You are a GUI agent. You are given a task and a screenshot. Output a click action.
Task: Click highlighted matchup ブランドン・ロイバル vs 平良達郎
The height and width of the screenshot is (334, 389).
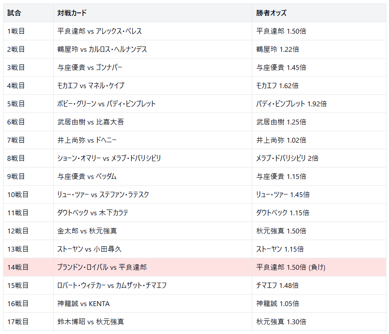coord(102,267)
